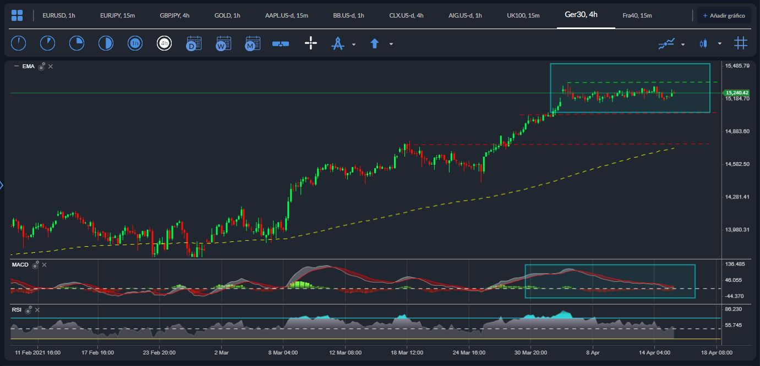
Task: Switch to the 1h timeframe icon
Action: pyautogui.click(x=135, y=43)
